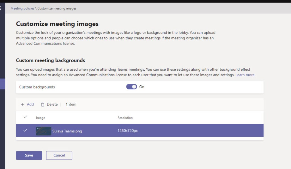Click the 1 item count label
291x169 pixels.
[71, 104]
